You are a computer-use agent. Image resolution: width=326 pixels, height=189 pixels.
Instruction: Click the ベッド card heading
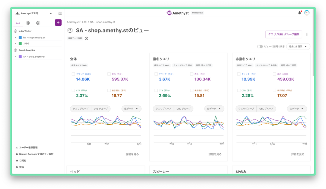point(75,172)
